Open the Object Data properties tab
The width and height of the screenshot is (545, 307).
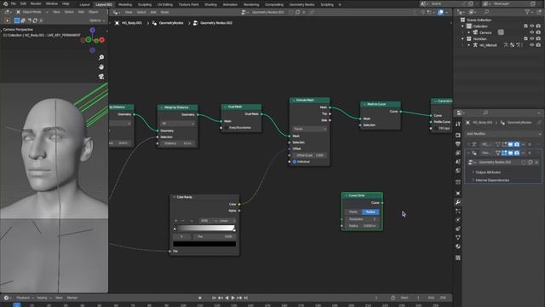coord(458,237)
